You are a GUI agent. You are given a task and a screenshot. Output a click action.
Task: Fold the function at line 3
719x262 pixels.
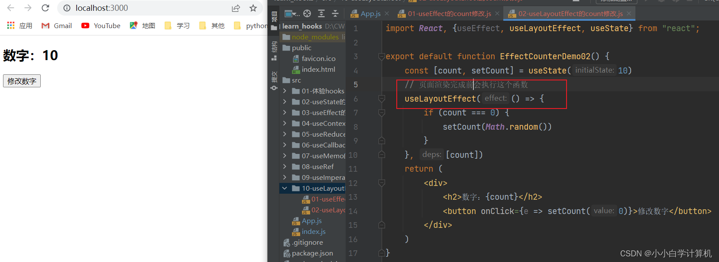click(x=382, y=56)
